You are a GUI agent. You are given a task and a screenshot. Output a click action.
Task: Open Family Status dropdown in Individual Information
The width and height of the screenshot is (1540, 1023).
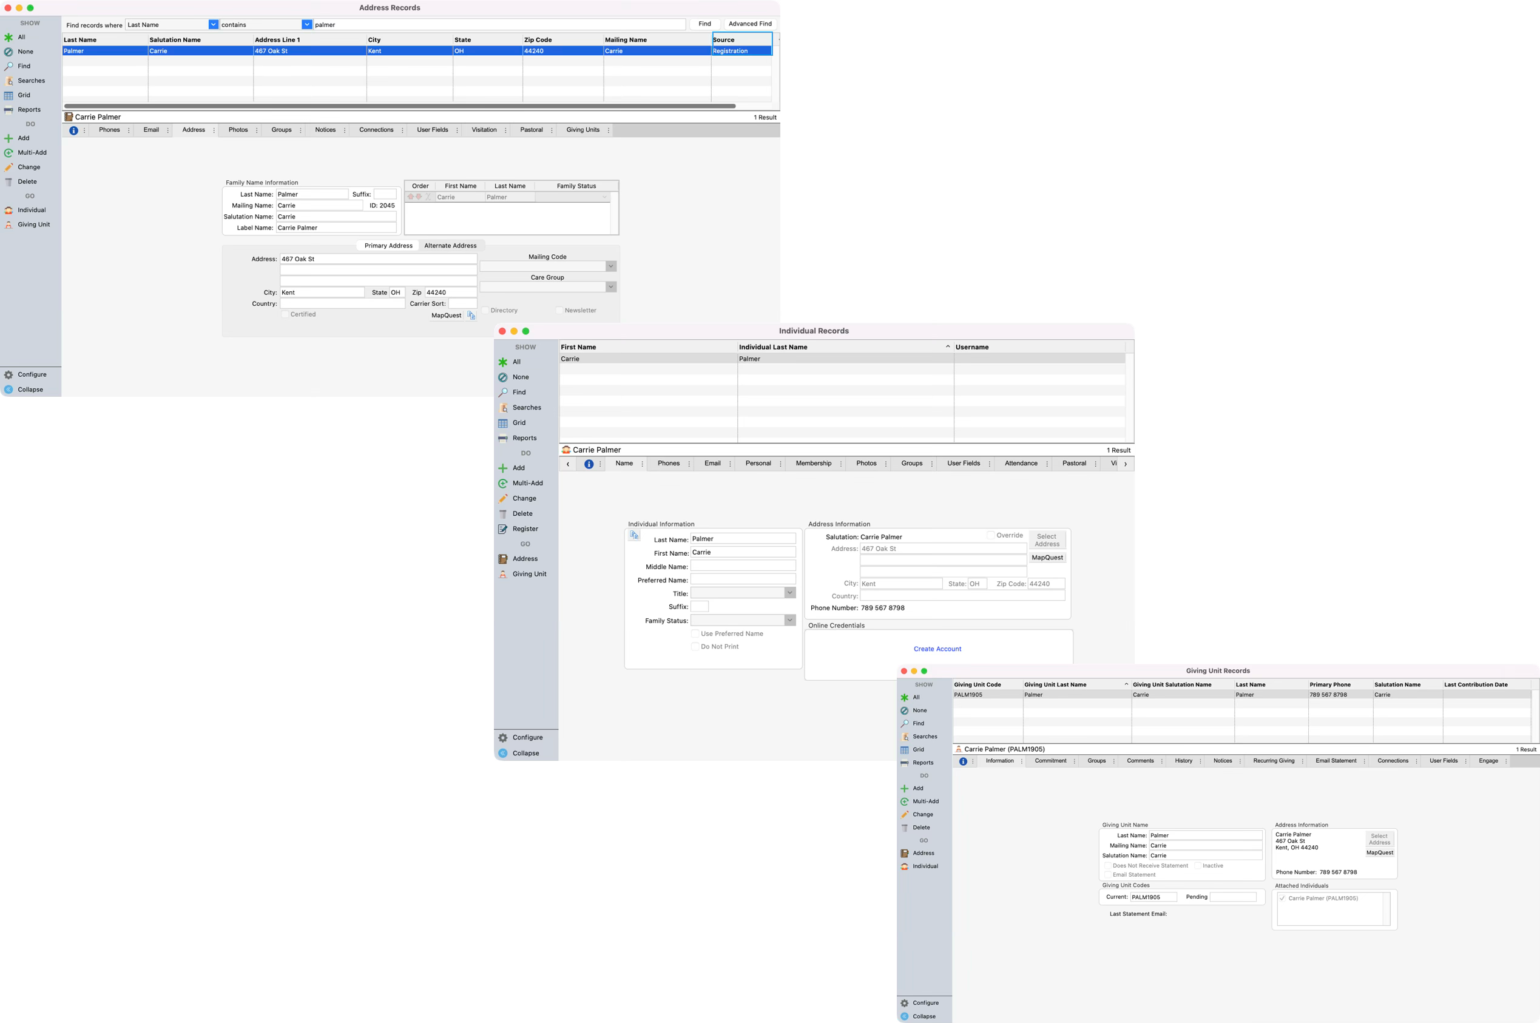point(790,621)
